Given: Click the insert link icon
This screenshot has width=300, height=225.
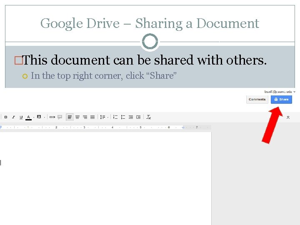Looking at the screenshot, I should pyautogui.click(x=52, y=117).
